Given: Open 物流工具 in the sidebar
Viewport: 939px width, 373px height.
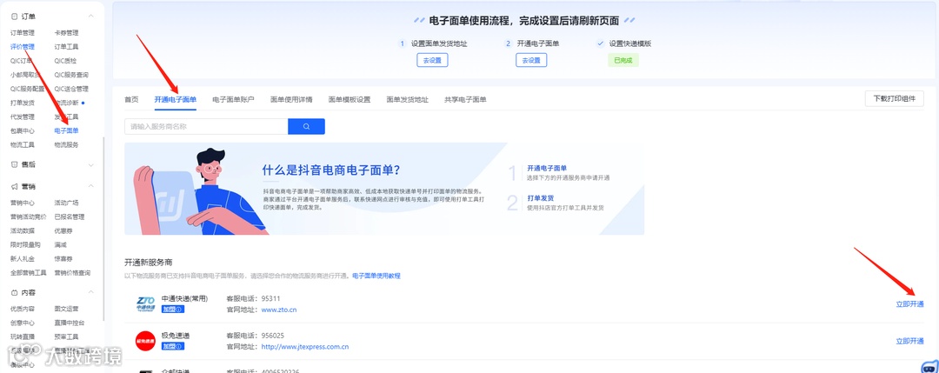Looking at the screenshot, I should [x=22, y=144].
